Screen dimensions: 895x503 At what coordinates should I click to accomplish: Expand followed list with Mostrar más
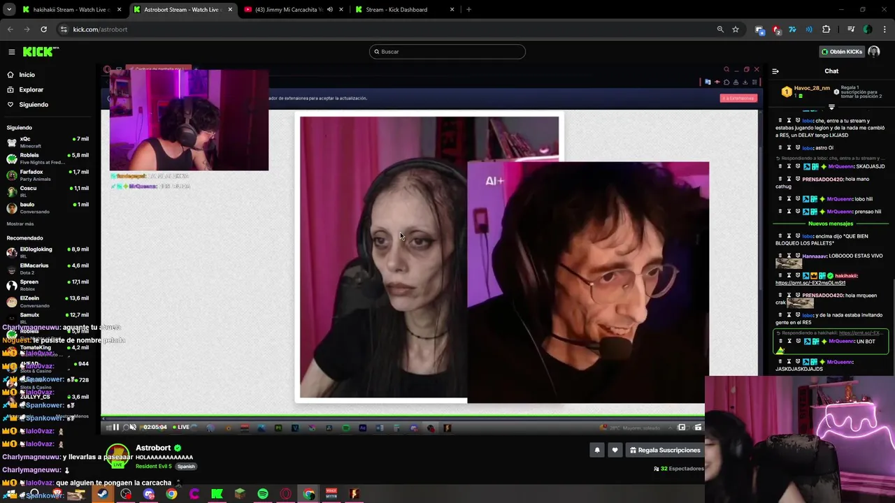[x=20, y=224]
